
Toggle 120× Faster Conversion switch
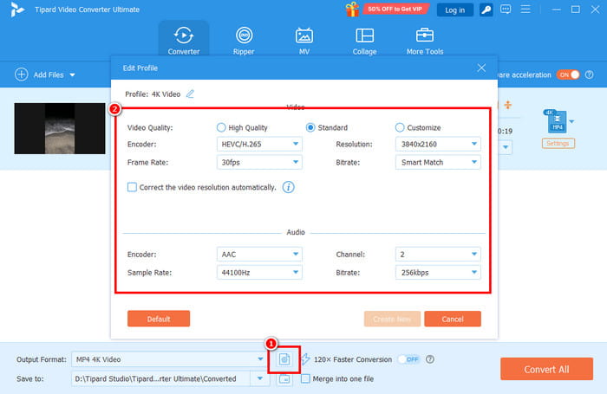pos(409,359)
